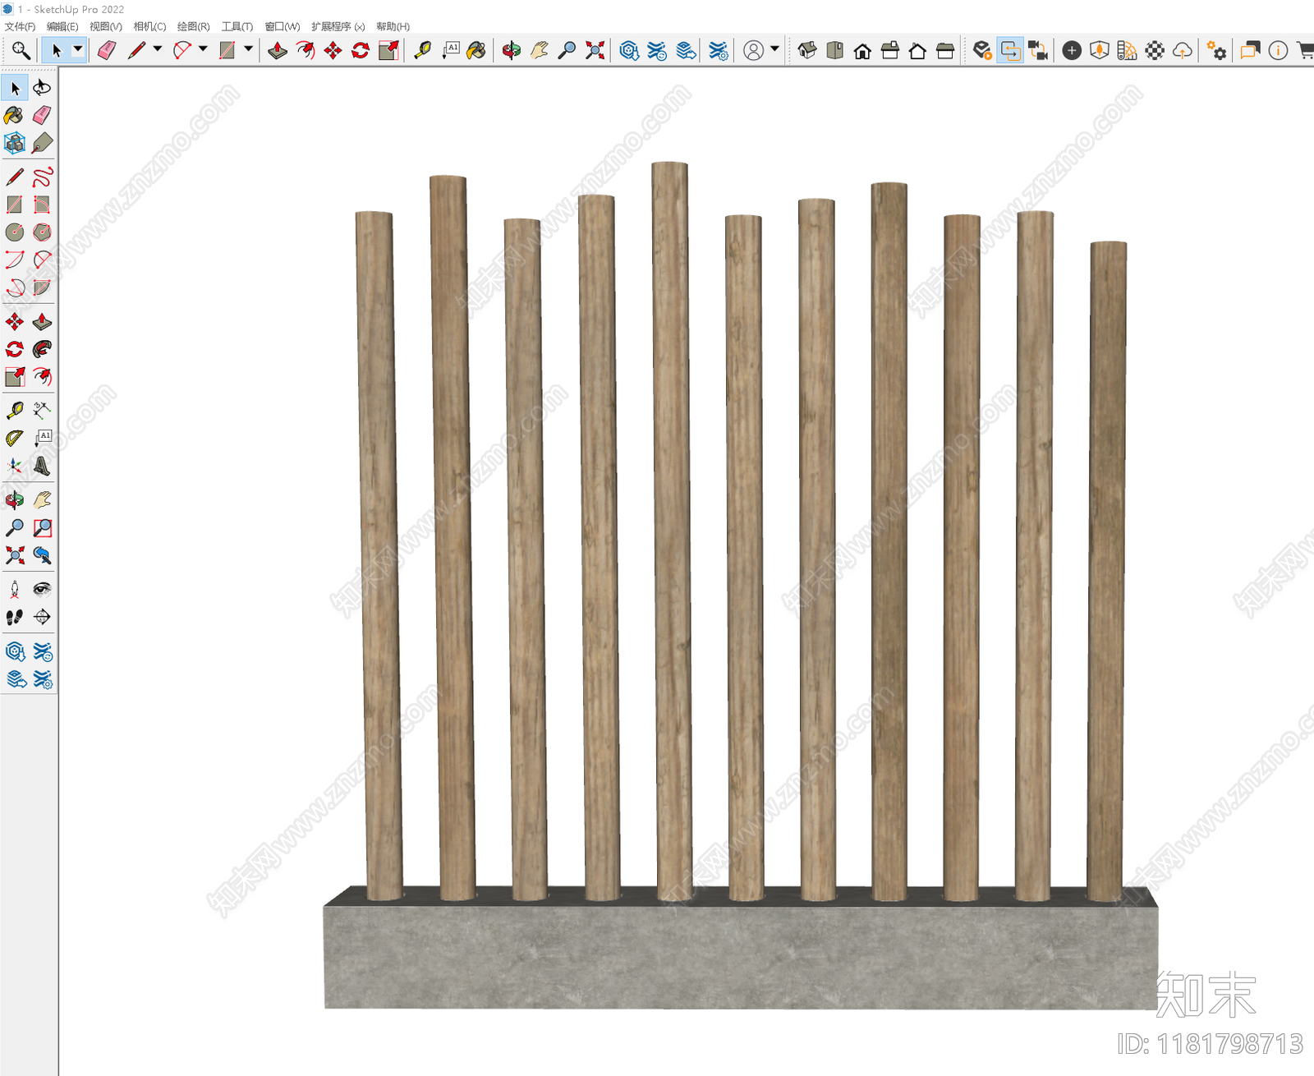
Task: Select the Freehand tool in left toolbar
Action: pos(42,177)
